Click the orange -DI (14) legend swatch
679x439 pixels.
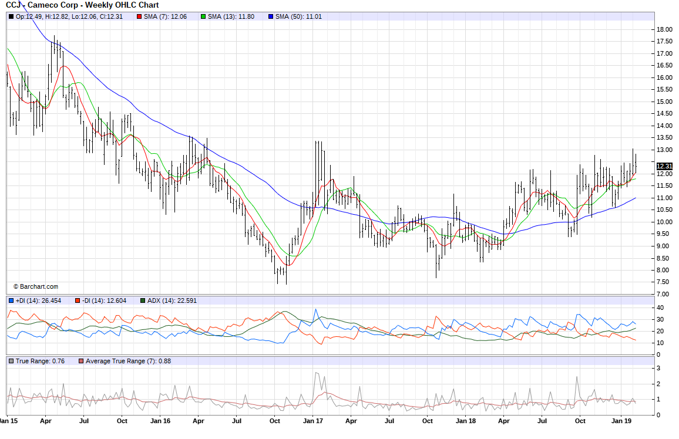[77, 300]
